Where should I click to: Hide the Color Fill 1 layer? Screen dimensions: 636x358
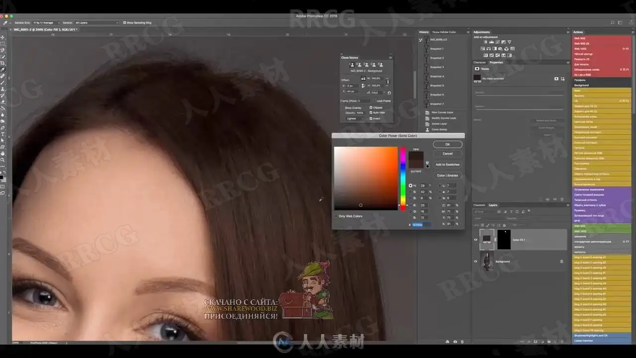[x=476, y=240]
